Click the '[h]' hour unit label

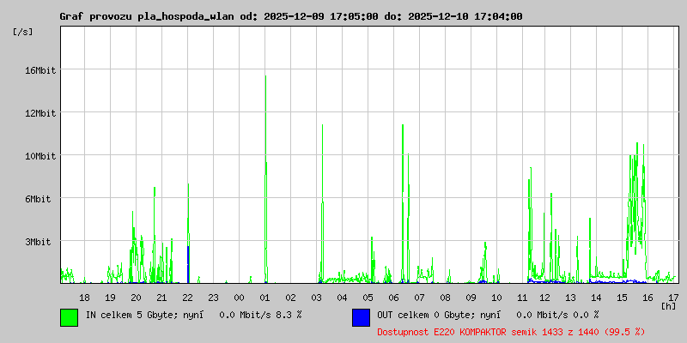point(669,306)
